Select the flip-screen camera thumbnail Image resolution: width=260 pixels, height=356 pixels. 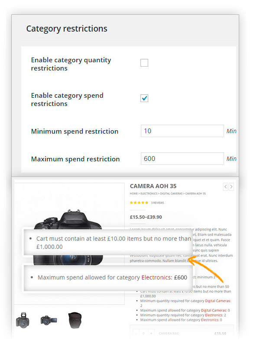pos(47,320)
